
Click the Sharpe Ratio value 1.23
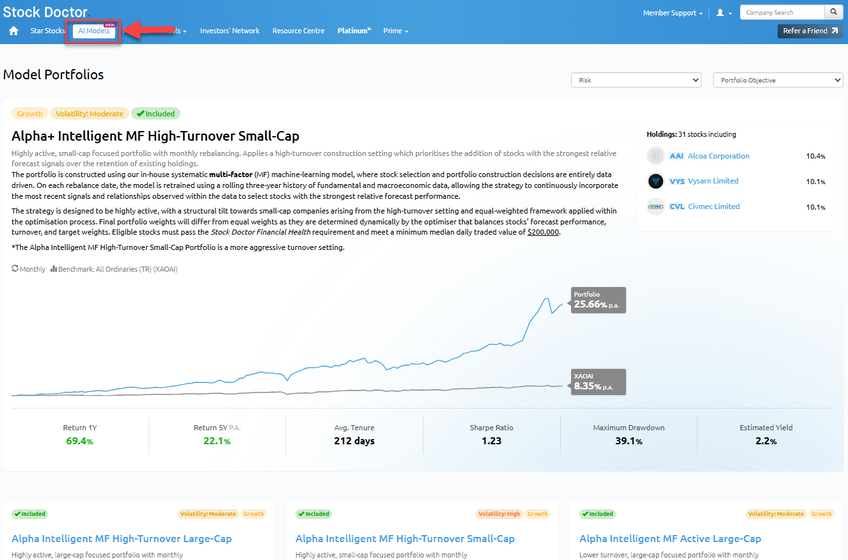pyautogui.click(x=492, y=441)
